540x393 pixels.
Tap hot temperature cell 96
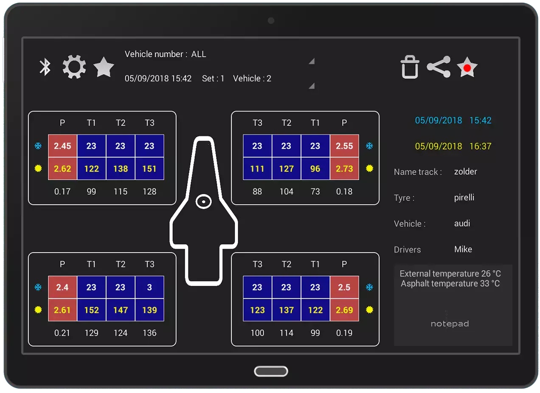coord(315,169)
